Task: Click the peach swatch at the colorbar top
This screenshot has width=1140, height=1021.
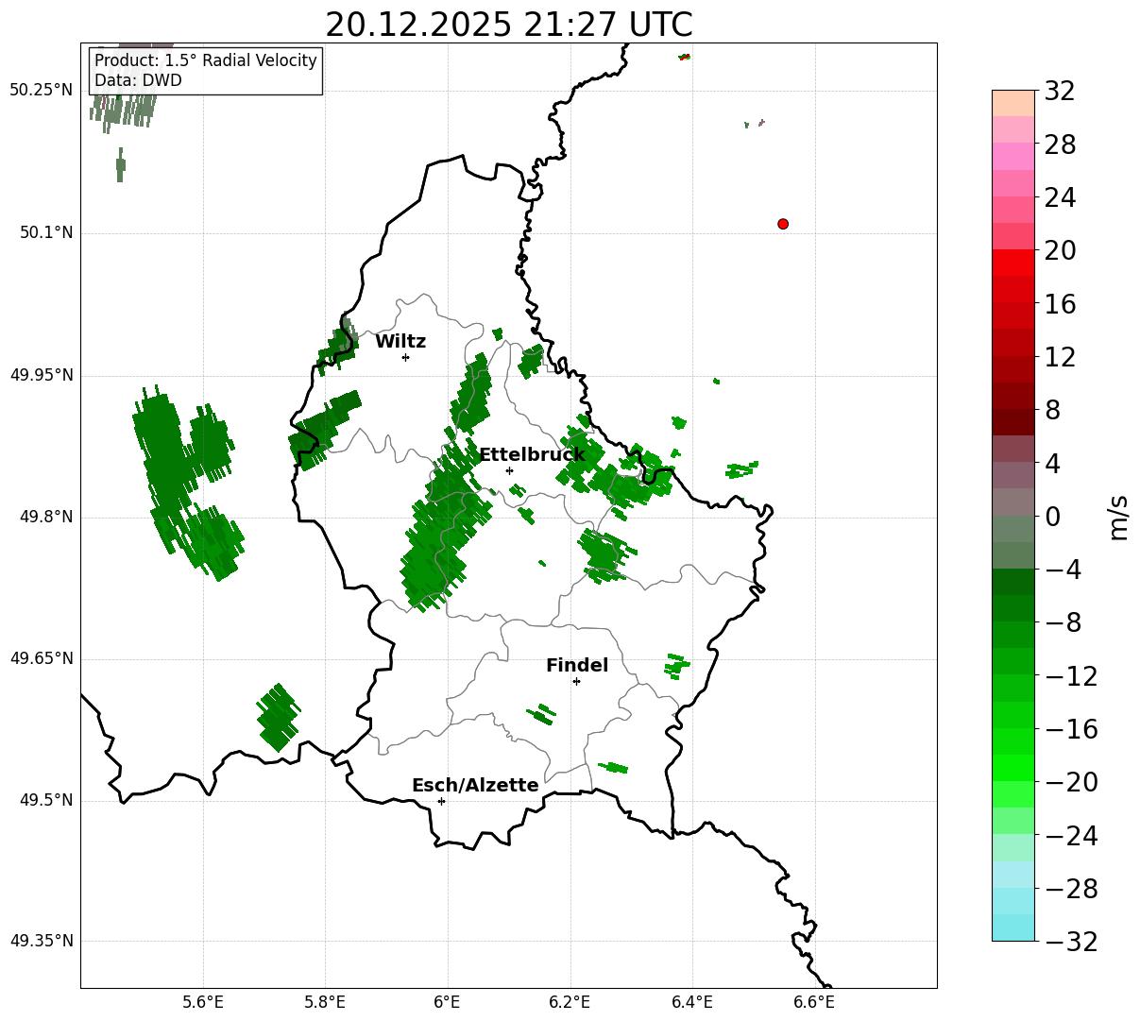Action: point(1013,103)
